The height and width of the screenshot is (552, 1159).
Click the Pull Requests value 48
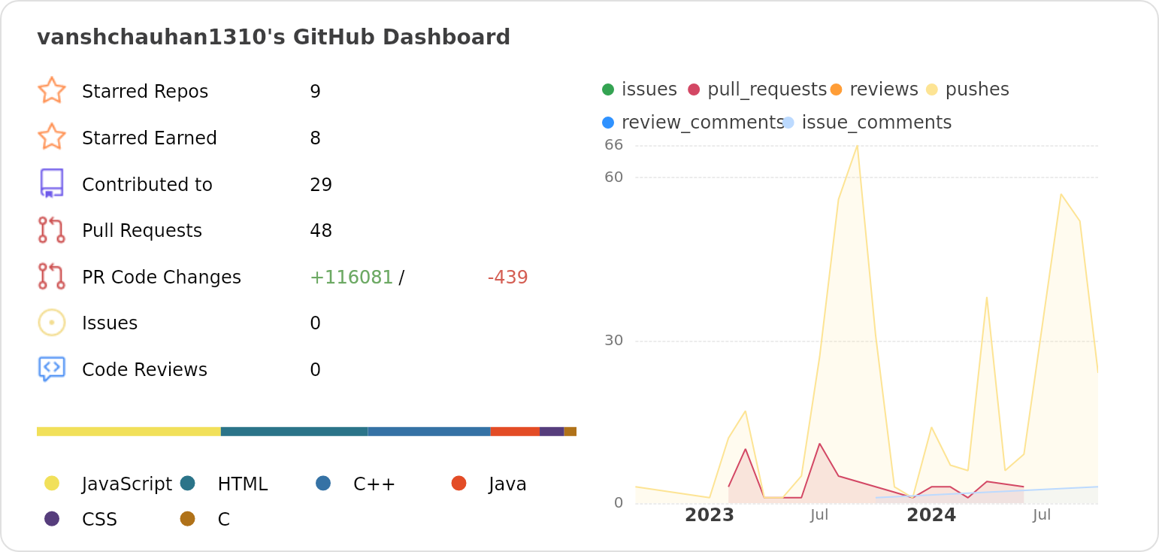click(x=321, y=231)
